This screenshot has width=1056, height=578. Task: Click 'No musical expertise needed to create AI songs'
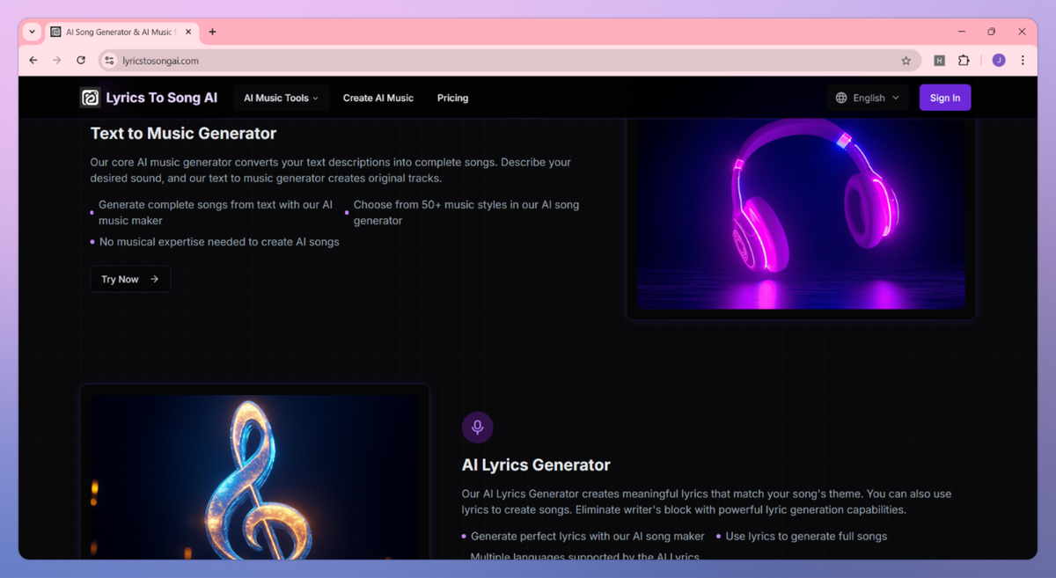pos(219,242)
